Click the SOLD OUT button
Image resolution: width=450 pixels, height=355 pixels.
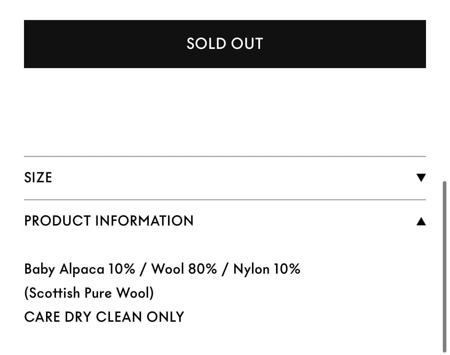[x=225, y=44]
